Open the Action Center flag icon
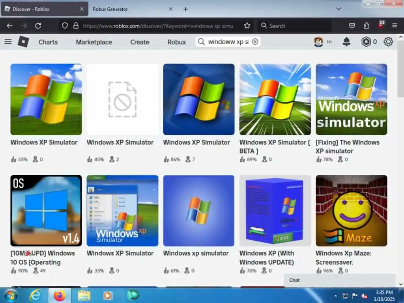Image resolution: width=404 pixels, height=303 pixels. coord(355,296)
